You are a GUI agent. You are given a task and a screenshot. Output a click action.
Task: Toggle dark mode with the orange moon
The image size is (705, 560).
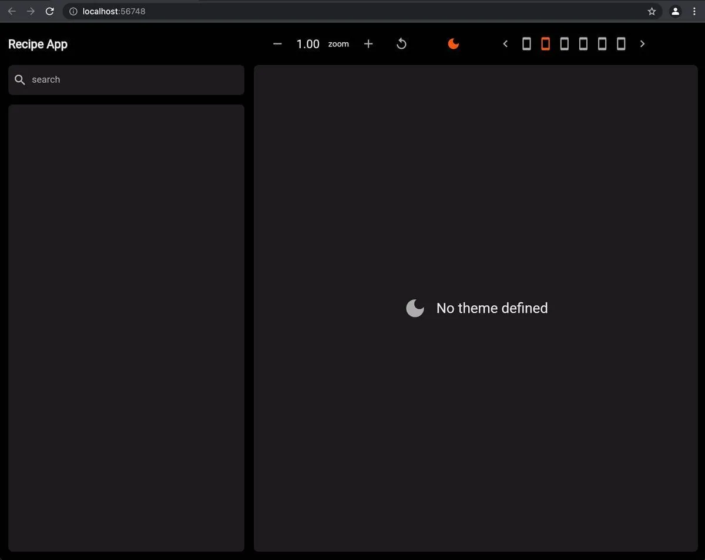453,44
